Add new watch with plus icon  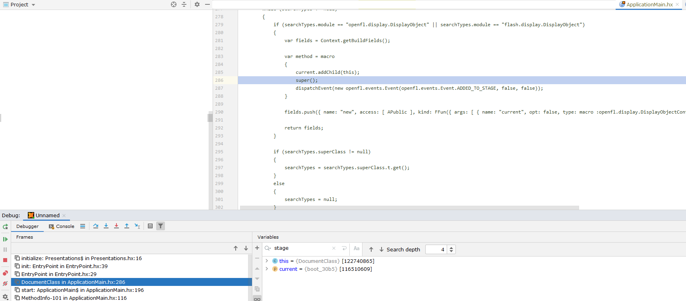tap(257, 248)
